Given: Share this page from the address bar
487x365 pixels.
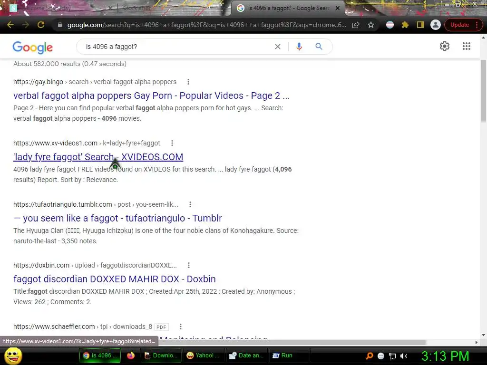Looking at the screenshot, I should (356, 25).
